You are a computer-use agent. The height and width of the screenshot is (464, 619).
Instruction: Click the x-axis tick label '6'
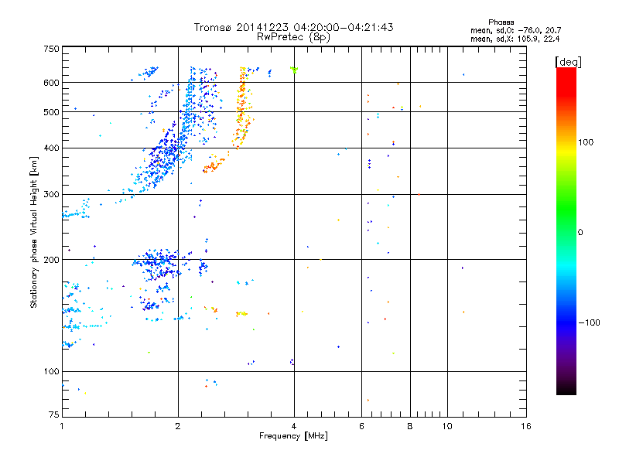point(361,426)
